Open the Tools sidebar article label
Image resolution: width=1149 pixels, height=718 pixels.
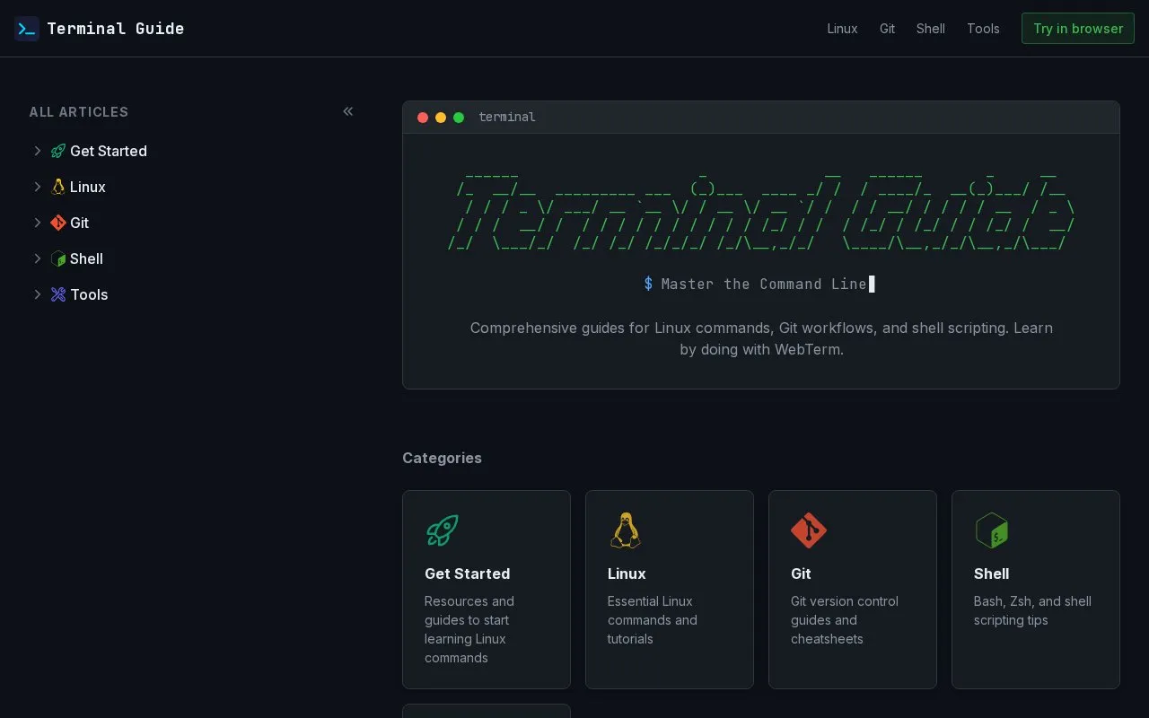[89, 294]
